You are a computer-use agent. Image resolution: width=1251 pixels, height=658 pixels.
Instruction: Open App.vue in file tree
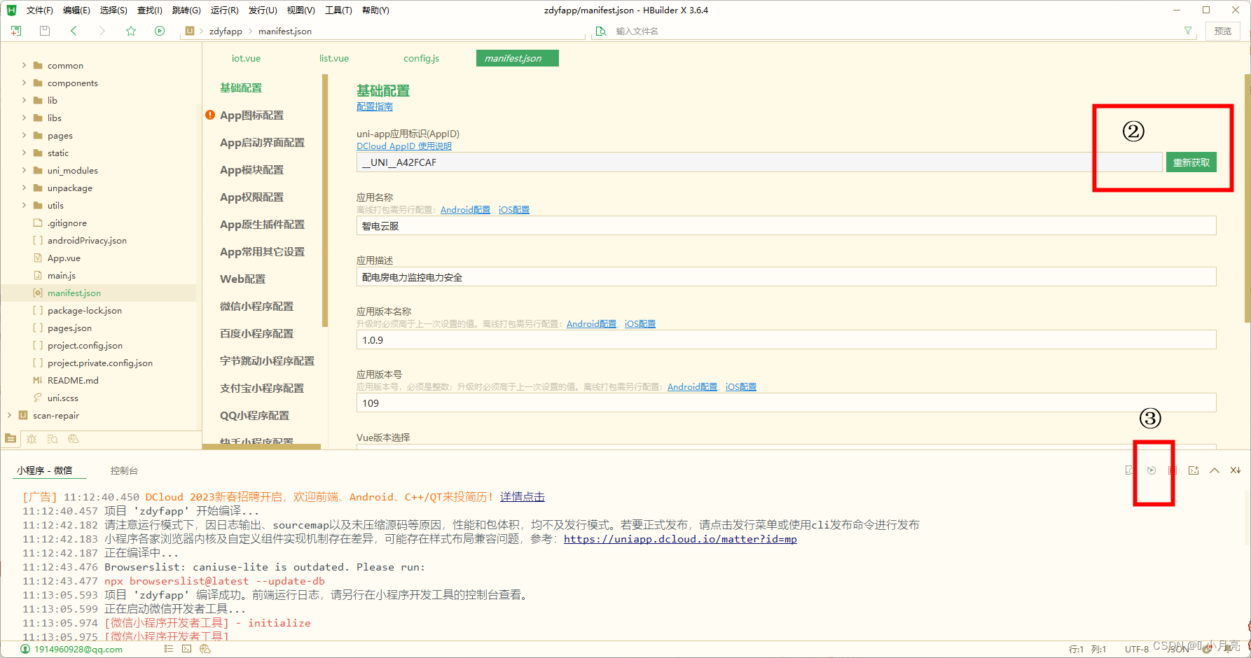click(64, 258)
